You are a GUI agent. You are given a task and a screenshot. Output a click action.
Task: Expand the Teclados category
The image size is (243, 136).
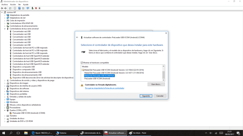point(5,116)
